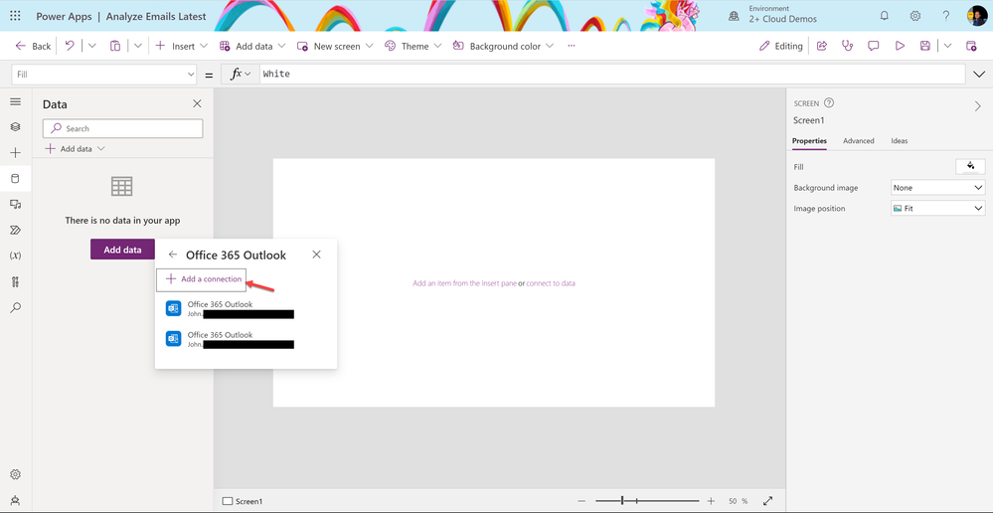Open notifications bell icon
Viewport: 993px width, 513px height.
click(885, 16)
